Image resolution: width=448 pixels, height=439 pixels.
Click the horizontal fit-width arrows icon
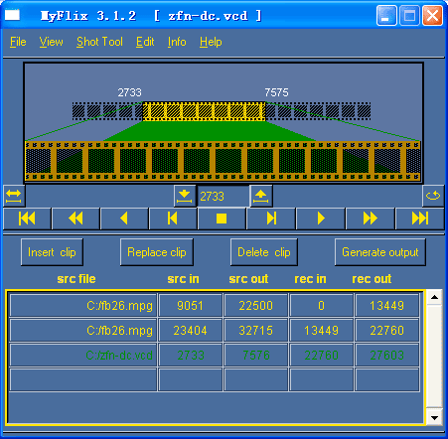coord(14,196)
